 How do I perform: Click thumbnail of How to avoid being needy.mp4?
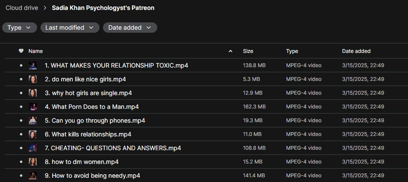(32, 176)
